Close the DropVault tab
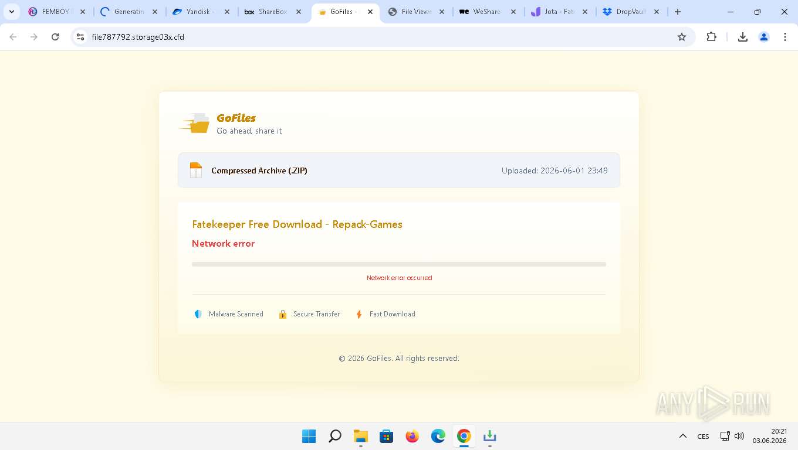 pos(657,12)
